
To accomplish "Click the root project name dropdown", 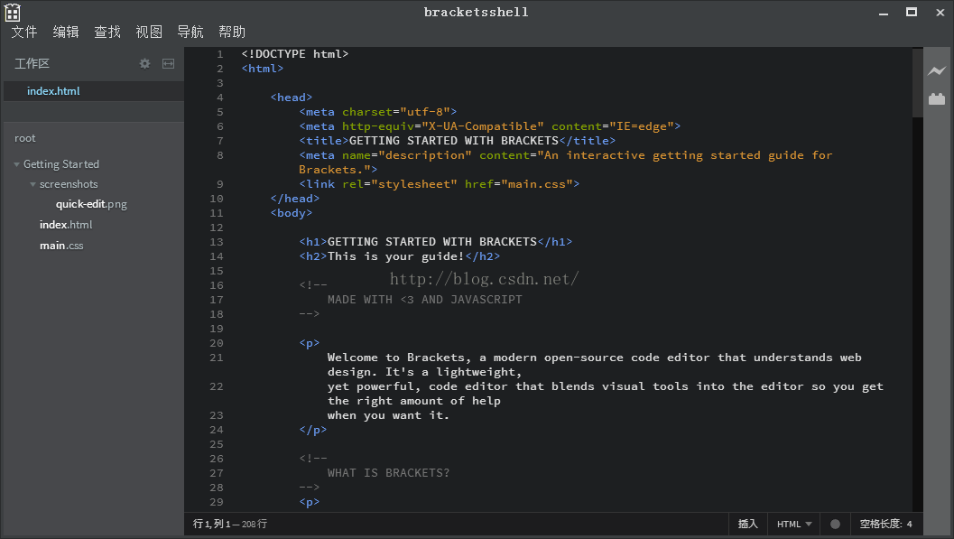I will pos(25,138).
